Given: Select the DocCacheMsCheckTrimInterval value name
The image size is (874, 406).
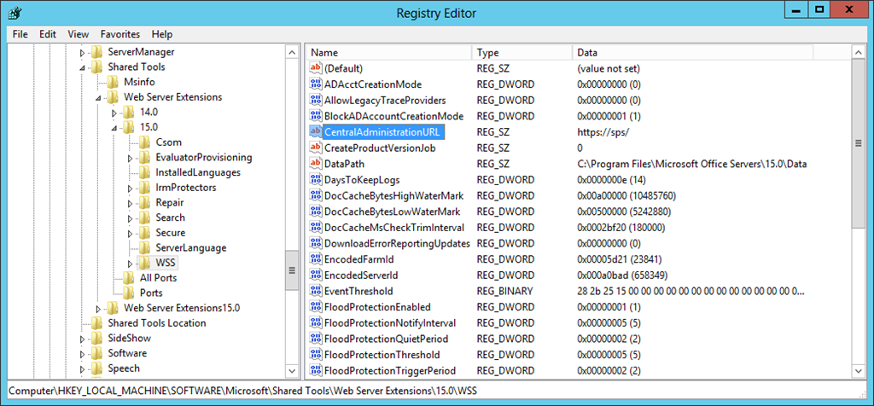Looking at the screenshot, I should click(x=394, y=227).
